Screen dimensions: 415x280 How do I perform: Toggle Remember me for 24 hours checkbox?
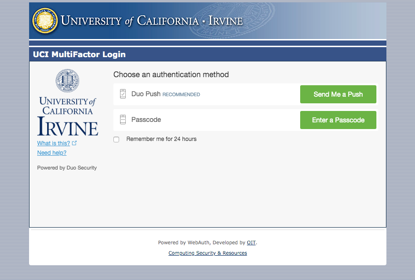[116, 140]
